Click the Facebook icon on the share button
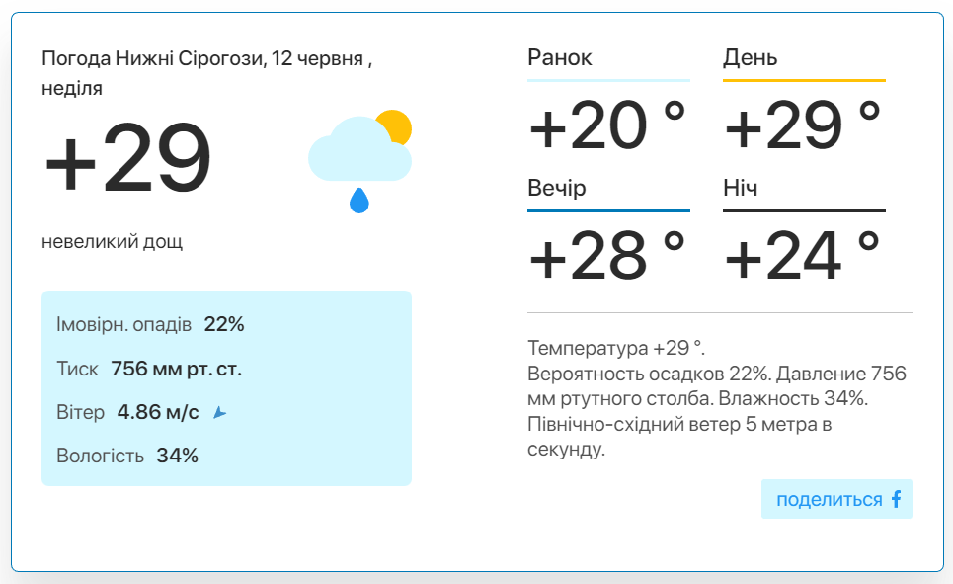Screen dimensions: 953x584 [897, 499]
